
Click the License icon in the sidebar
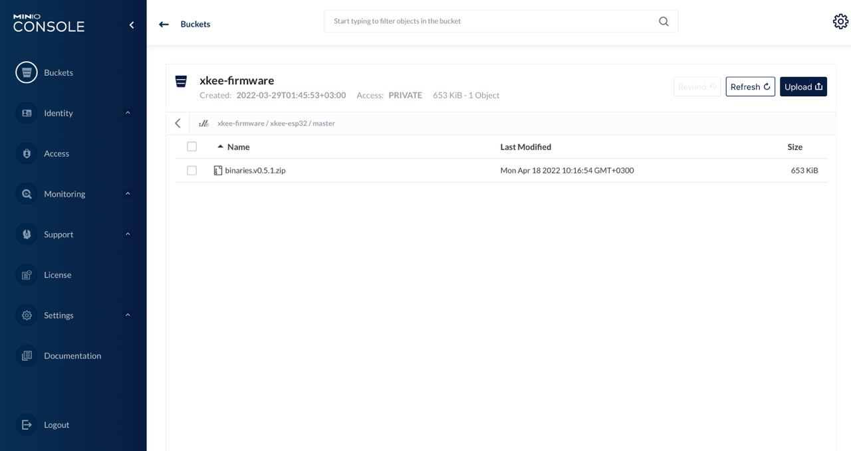point(27,275)
